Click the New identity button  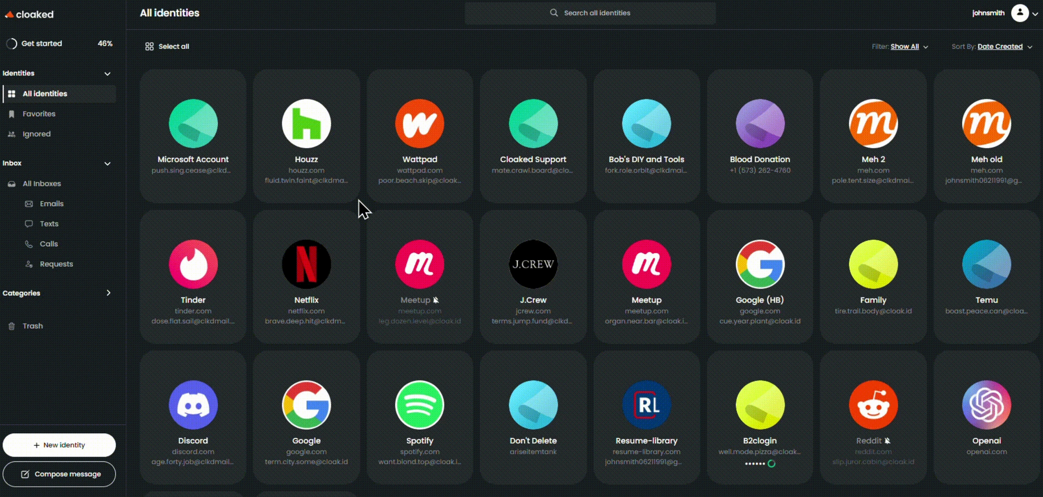[59, 445]
